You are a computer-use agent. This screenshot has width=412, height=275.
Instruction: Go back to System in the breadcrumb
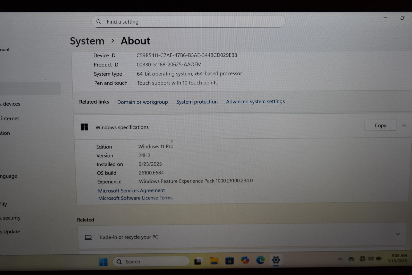click(87, 41)
